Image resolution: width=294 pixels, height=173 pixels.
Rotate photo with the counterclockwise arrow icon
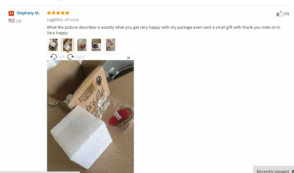53,57
